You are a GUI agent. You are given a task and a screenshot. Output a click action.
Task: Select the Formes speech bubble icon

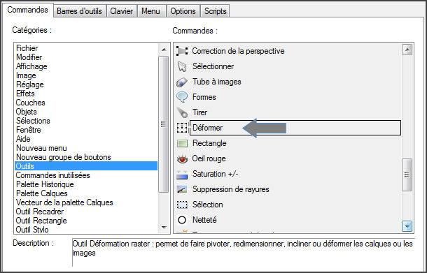point(182,97)
